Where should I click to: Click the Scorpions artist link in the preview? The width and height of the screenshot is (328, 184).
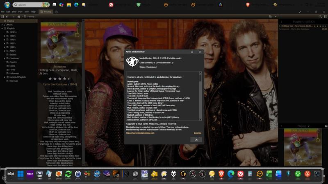[59, 67]
